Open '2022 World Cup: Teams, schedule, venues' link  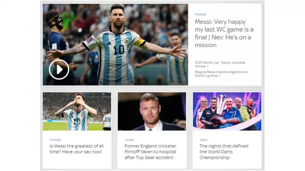tap(220, 64)
